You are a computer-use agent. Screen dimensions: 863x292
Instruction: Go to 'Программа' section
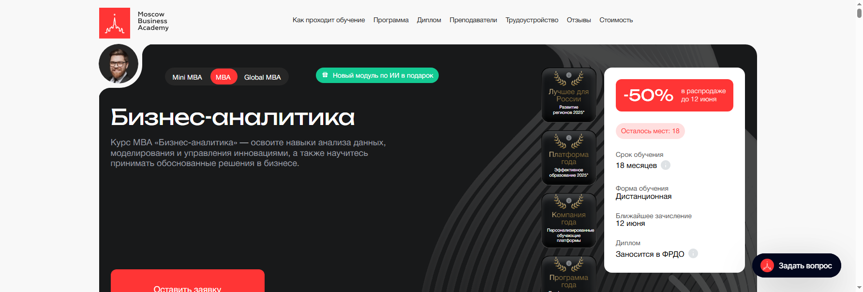point(391,20)
